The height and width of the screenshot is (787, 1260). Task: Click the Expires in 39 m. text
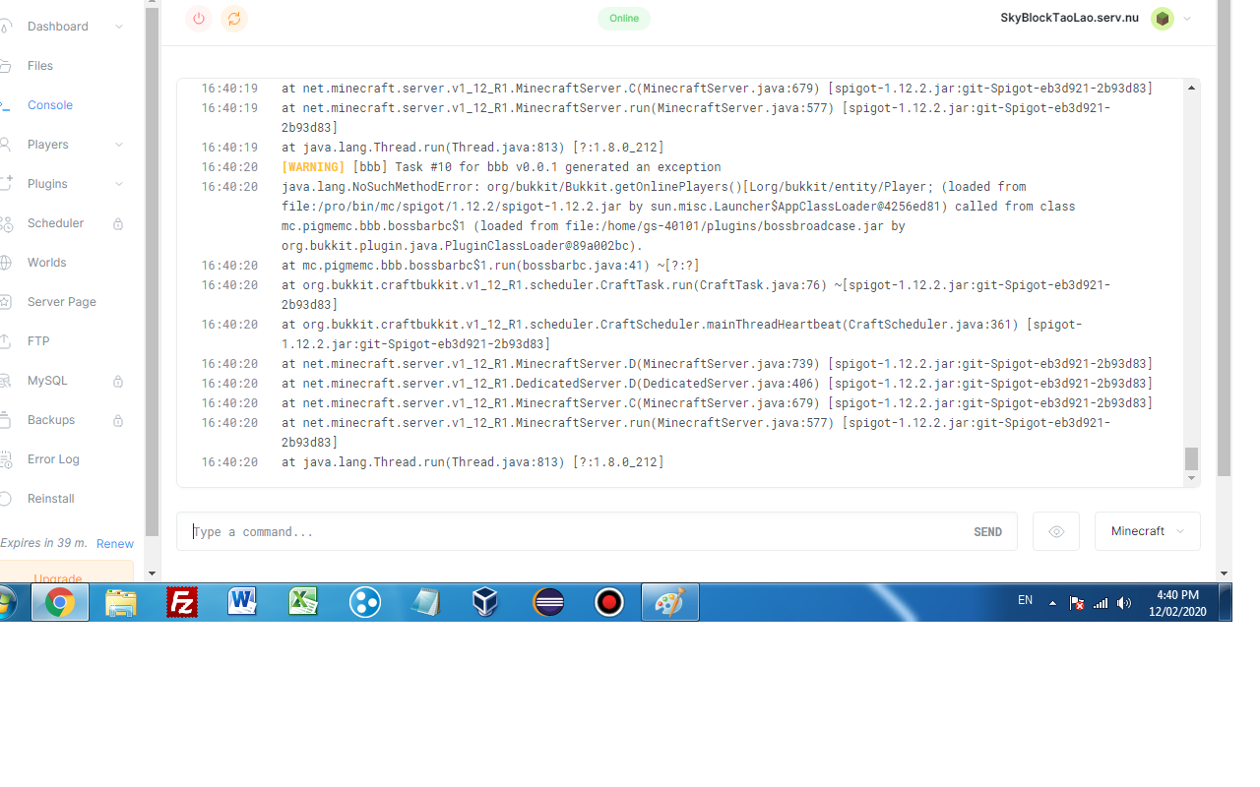[x=44, y=543]
